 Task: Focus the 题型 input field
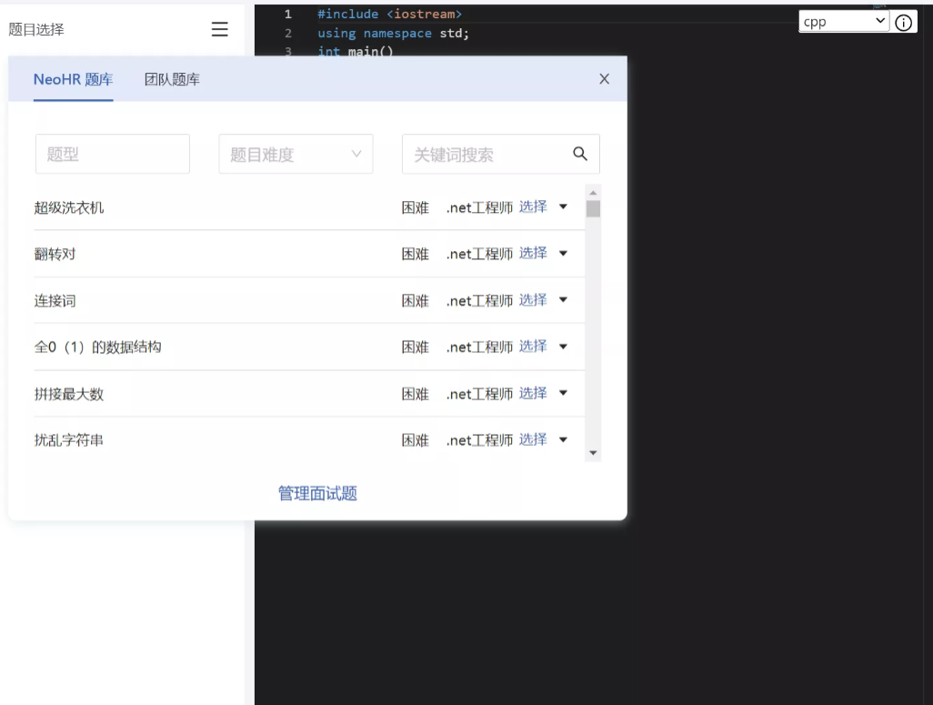tap(113, 155)
